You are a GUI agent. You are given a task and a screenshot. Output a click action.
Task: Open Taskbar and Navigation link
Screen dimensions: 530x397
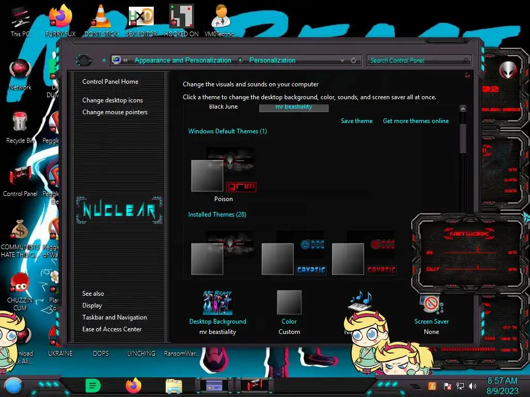click(114, 317)
